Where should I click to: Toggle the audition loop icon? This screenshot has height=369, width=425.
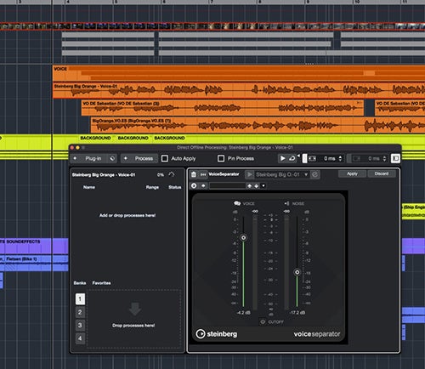pos(292,158)
